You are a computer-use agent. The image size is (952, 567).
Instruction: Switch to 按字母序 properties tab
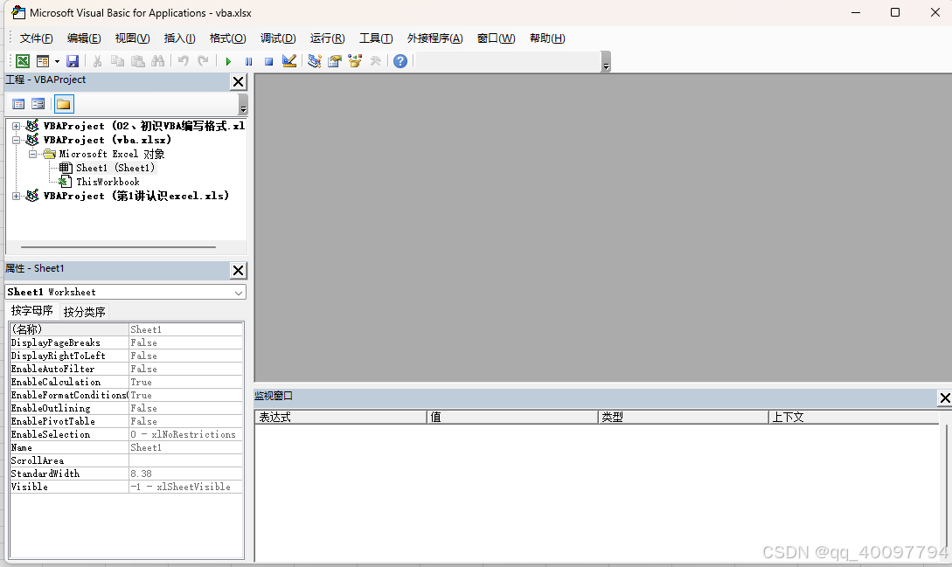(x=32, y=311)
